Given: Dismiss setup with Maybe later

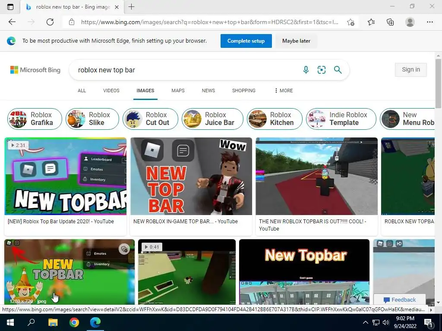Looking at the screenshot, I should pos(296,41).
